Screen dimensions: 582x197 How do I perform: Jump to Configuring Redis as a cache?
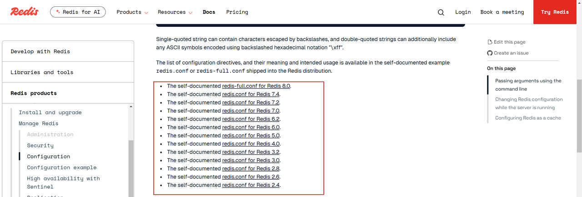point(528,118)
